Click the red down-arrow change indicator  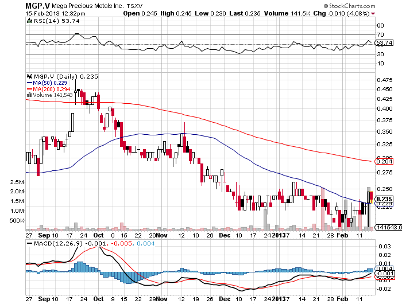point(373,14)
